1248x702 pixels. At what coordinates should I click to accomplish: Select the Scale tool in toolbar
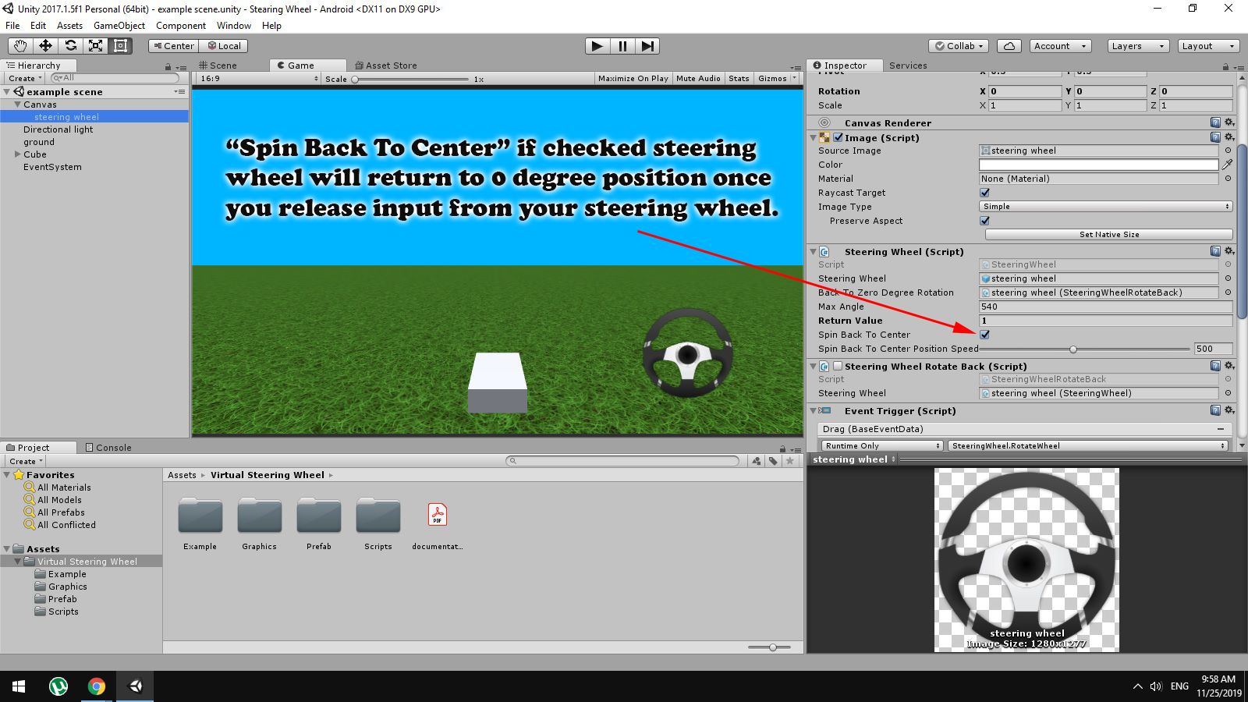pos(95,46)
